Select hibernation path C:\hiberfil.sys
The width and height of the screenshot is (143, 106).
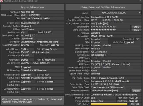pyautogui.click(x=49, y=60)
